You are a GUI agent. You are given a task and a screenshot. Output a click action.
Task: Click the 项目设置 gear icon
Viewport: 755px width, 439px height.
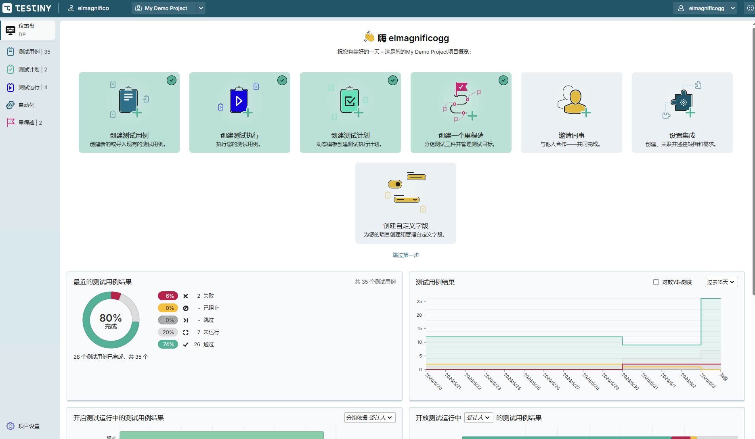(10, 426)
